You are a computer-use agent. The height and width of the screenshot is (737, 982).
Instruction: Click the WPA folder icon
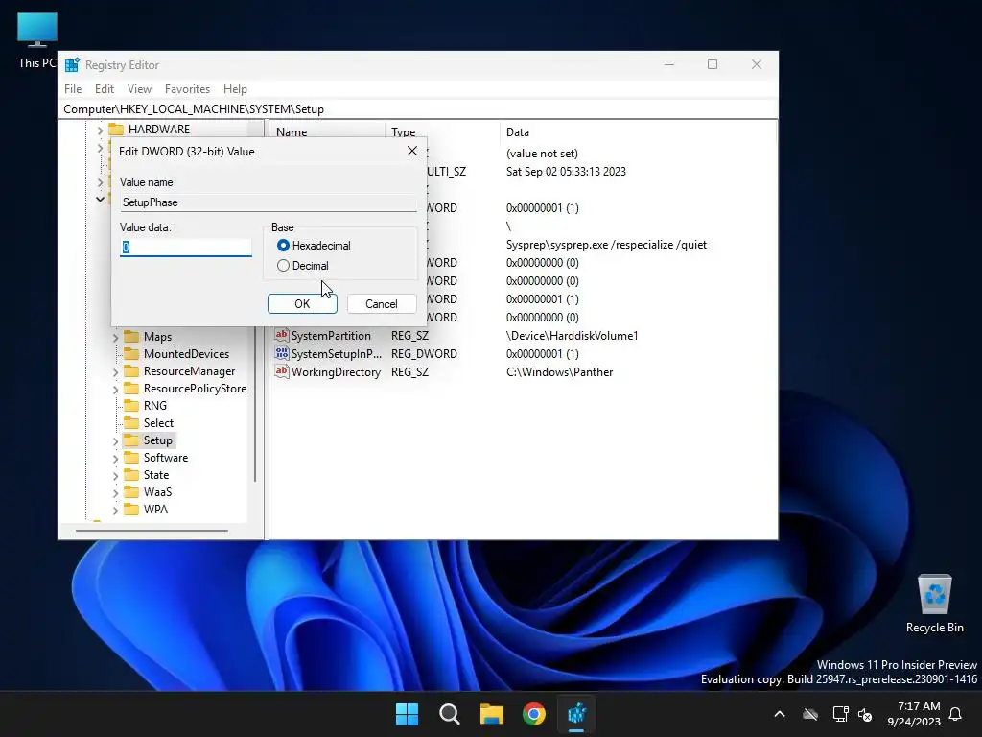click(x=131, y=509)
